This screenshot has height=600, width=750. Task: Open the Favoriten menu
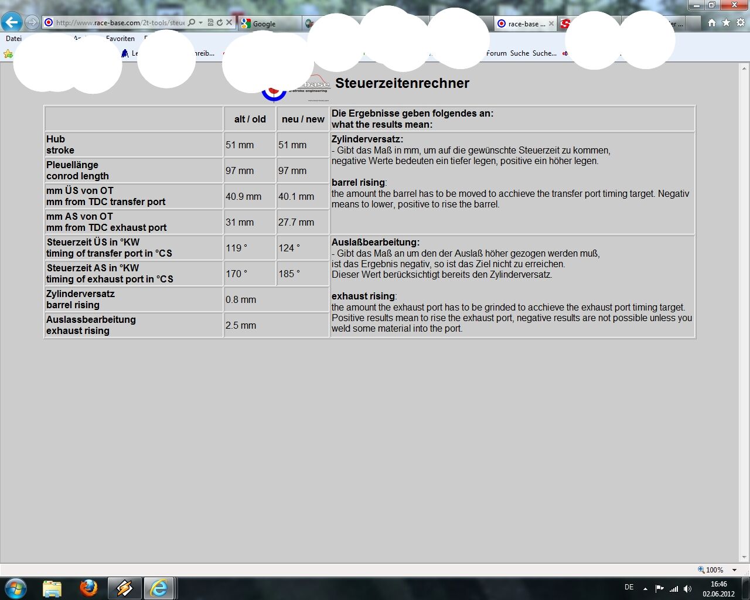120,39
